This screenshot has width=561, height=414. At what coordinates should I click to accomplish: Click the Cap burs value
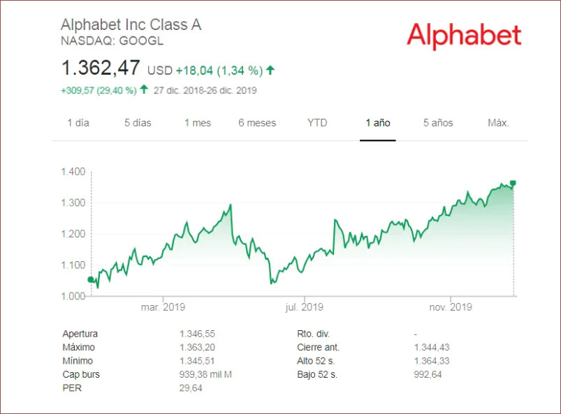205,375
